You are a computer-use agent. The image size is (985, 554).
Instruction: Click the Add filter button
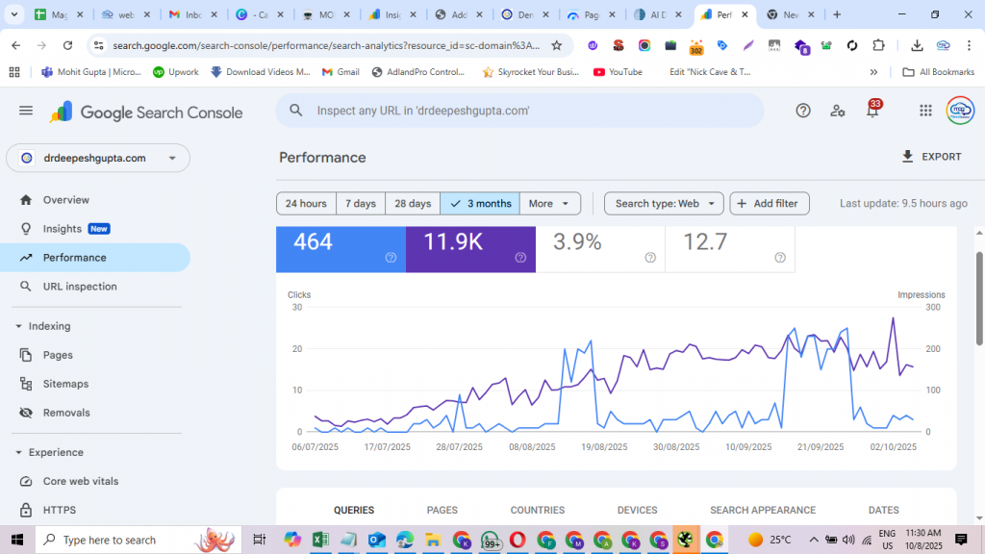click(770, 204)
